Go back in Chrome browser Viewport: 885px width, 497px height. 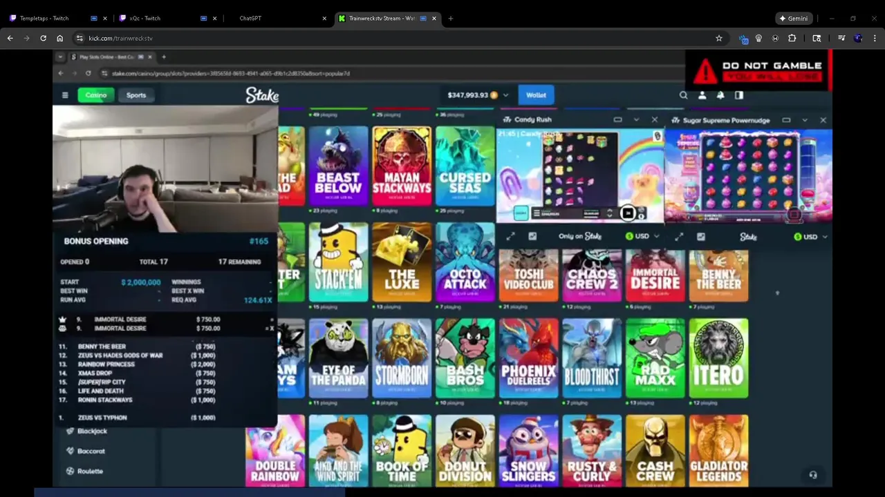[x=10, y=38]
